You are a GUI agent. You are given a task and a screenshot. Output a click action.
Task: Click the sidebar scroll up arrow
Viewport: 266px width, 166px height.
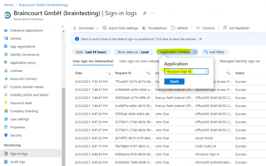[63, 32]
